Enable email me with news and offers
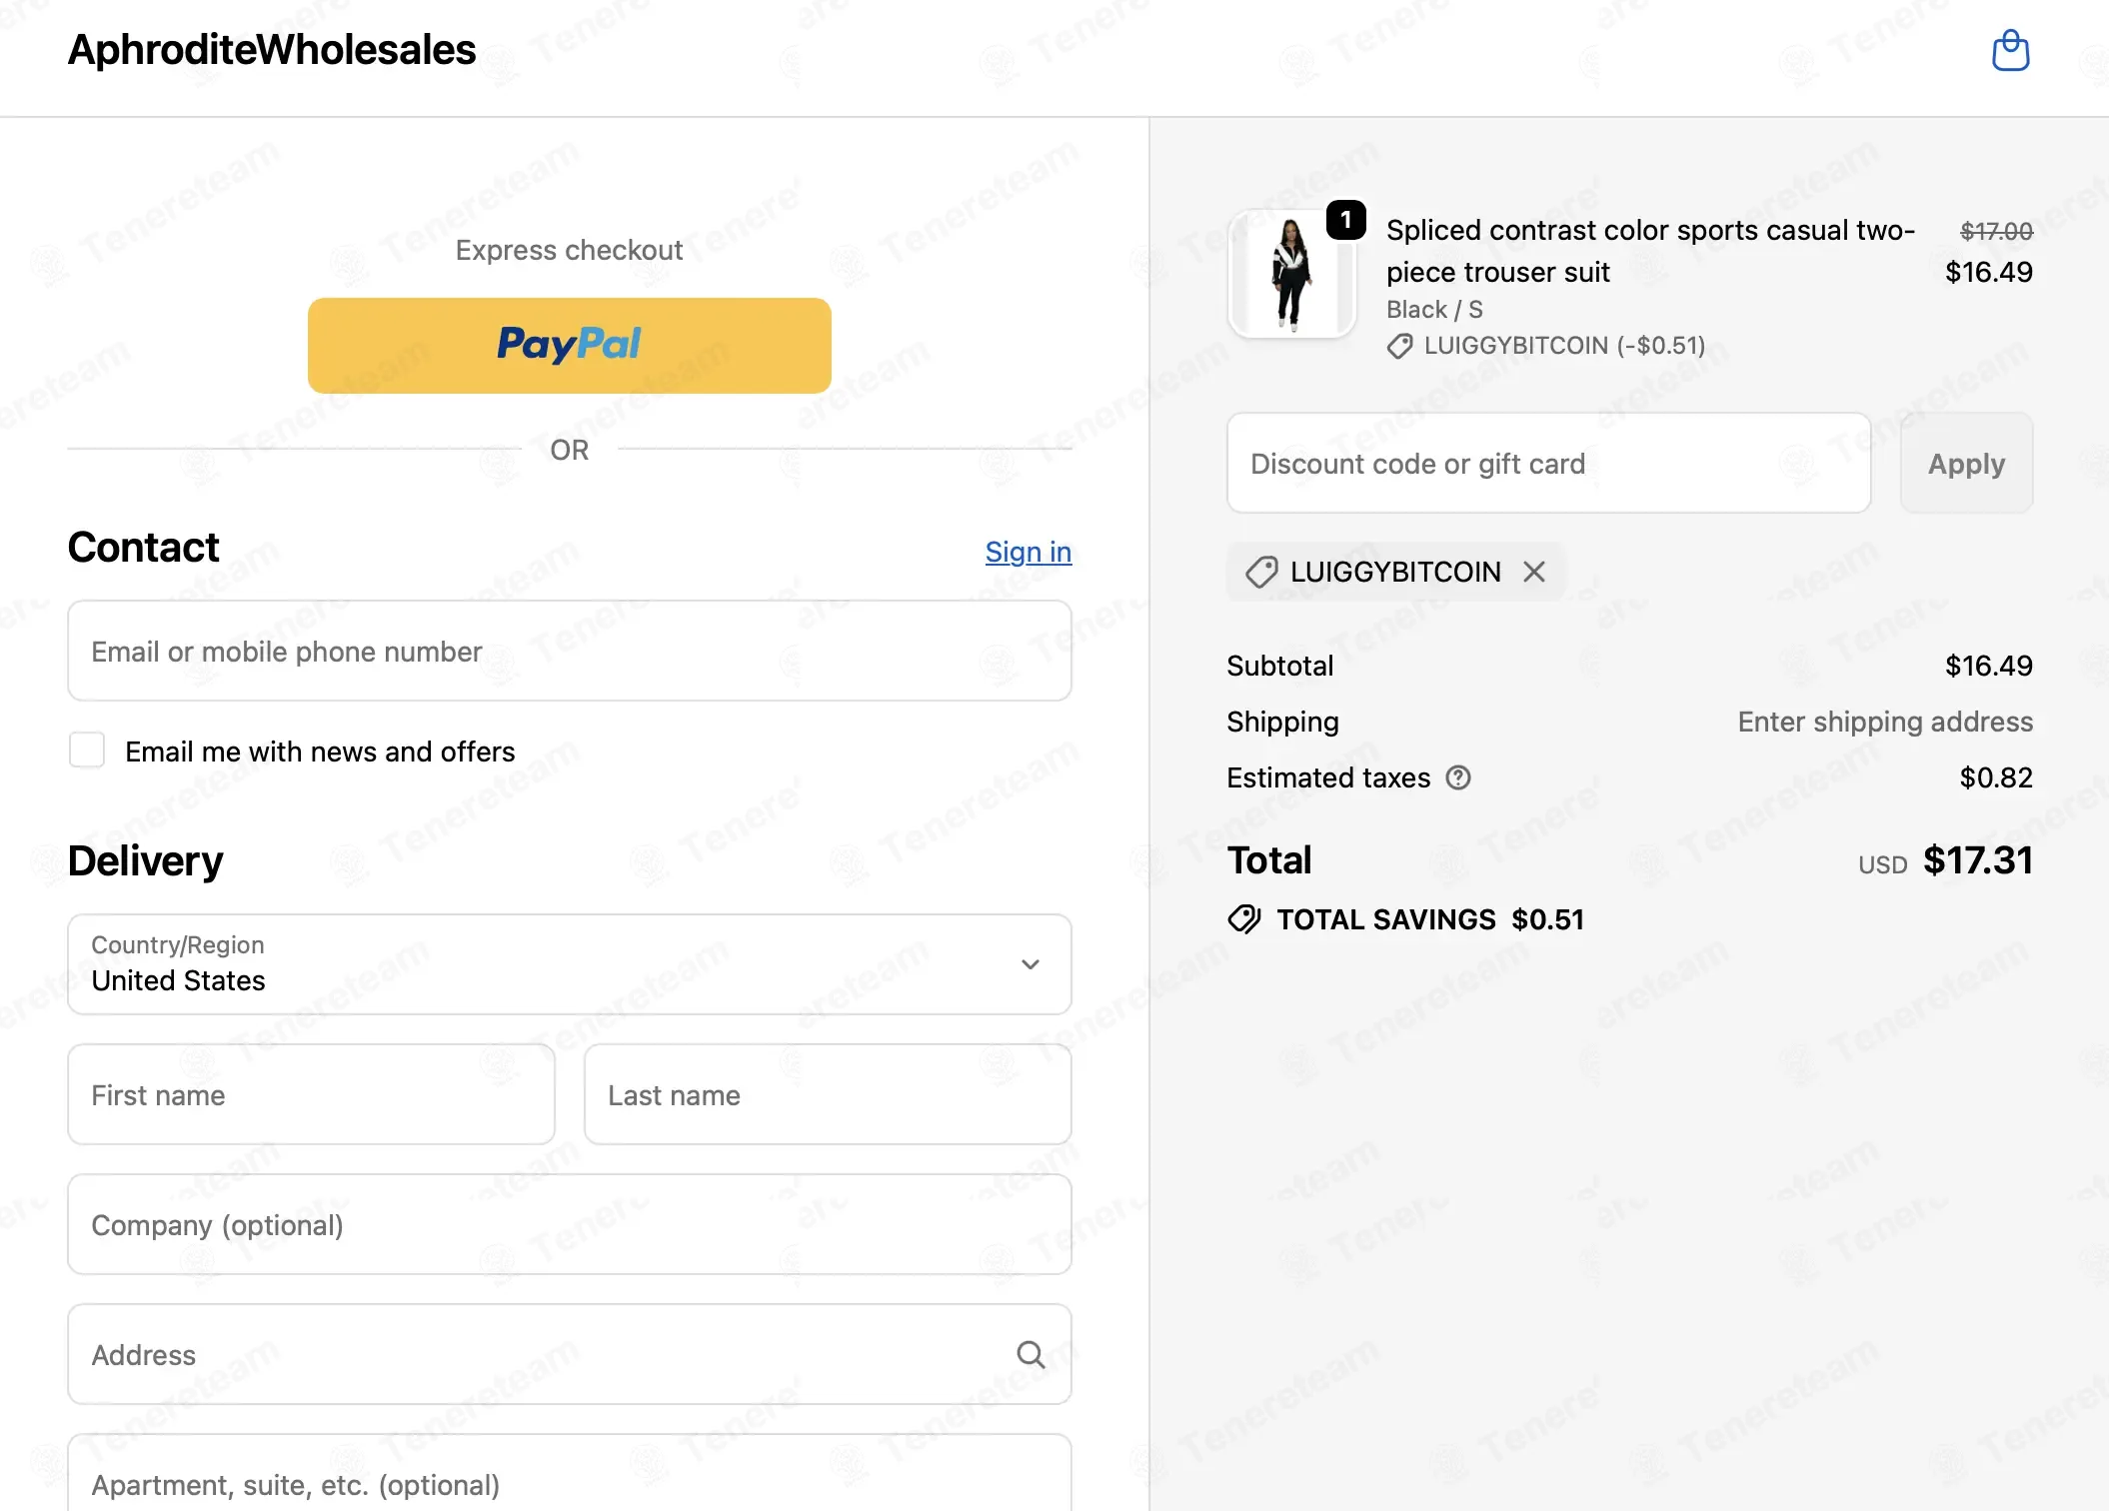 pos(87,750)
